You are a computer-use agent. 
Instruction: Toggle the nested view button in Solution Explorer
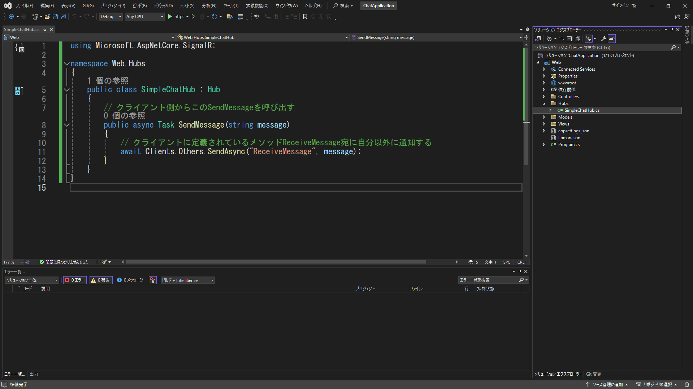click(x=589, y=39)
